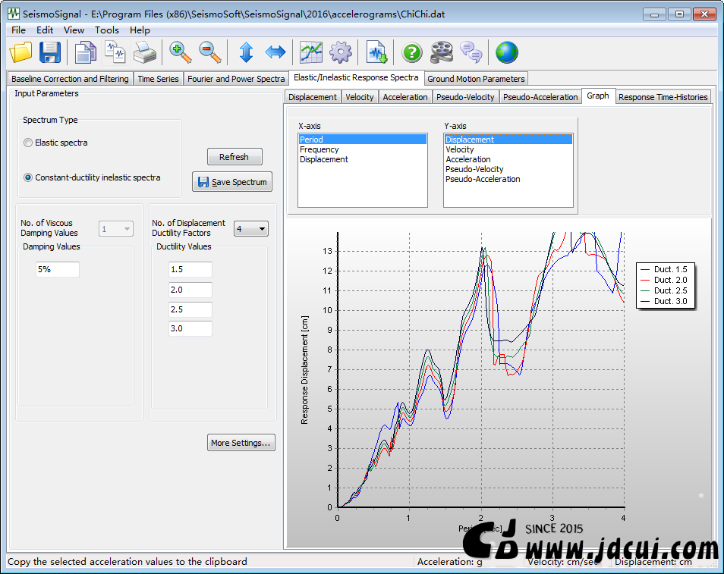Click the 2.0 ductility value field
This screenshot has height=574, width=724.
[x=190, y=290]
